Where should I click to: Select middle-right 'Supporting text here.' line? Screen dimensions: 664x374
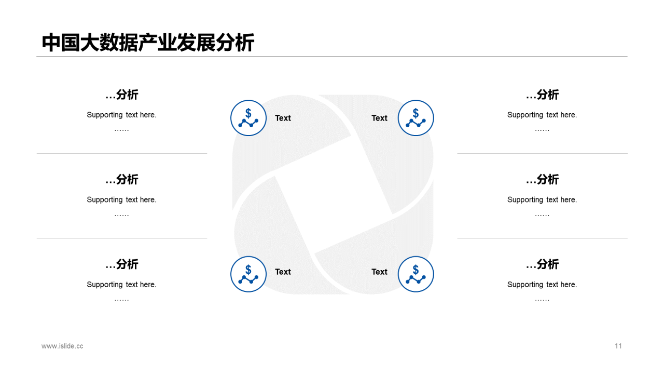[x=542, y=199]
